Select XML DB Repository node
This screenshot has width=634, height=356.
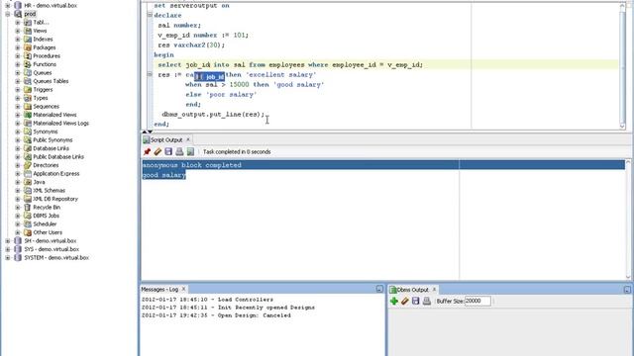click(55, 199)
